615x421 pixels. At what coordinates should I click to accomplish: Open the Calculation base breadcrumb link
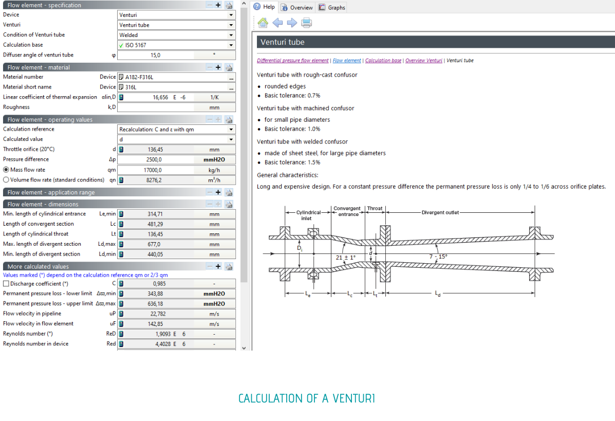pos(383,61)
